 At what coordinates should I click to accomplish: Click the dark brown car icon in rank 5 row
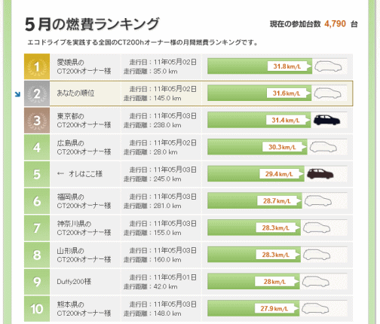(320, 174)
